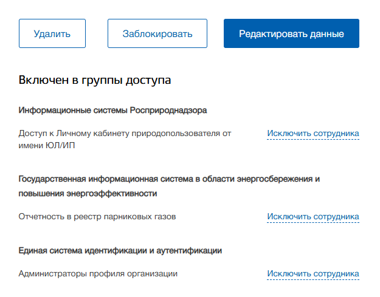380x297 pixels.
Task: Exclude employee from greenhouse gas registry reporting
Action: point(313,217)
